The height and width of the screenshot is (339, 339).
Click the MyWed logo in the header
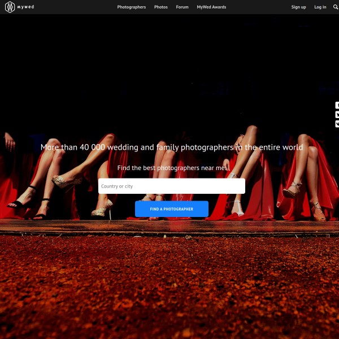click(19, 7)
